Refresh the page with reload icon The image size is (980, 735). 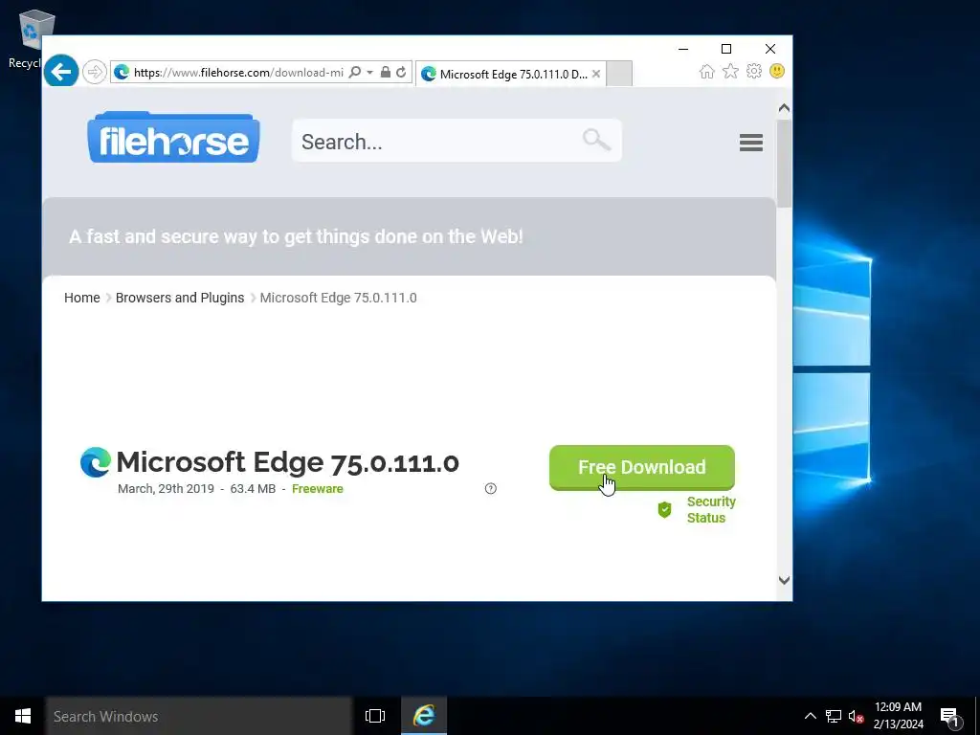coord(401,72)
